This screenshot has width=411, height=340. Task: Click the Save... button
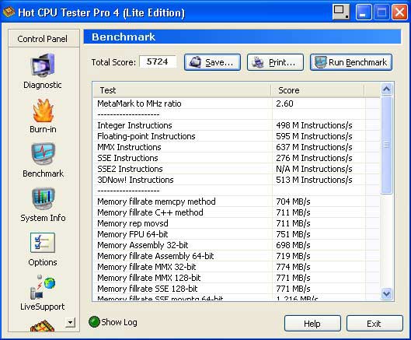coord(212,62)
